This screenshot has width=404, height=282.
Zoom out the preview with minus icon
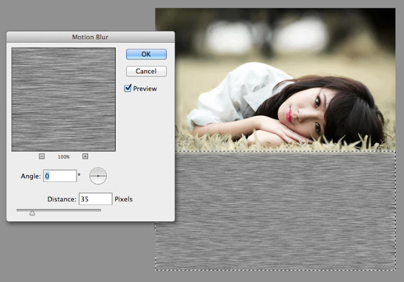(42, 156)
